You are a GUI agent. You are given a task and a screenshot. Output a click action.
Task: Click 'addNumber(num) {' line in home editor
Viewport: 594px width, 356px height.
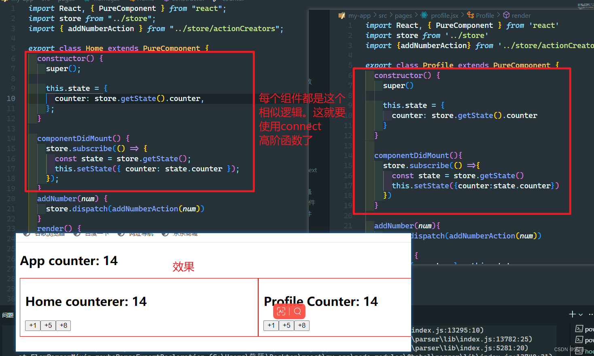[x=72, y=198]
